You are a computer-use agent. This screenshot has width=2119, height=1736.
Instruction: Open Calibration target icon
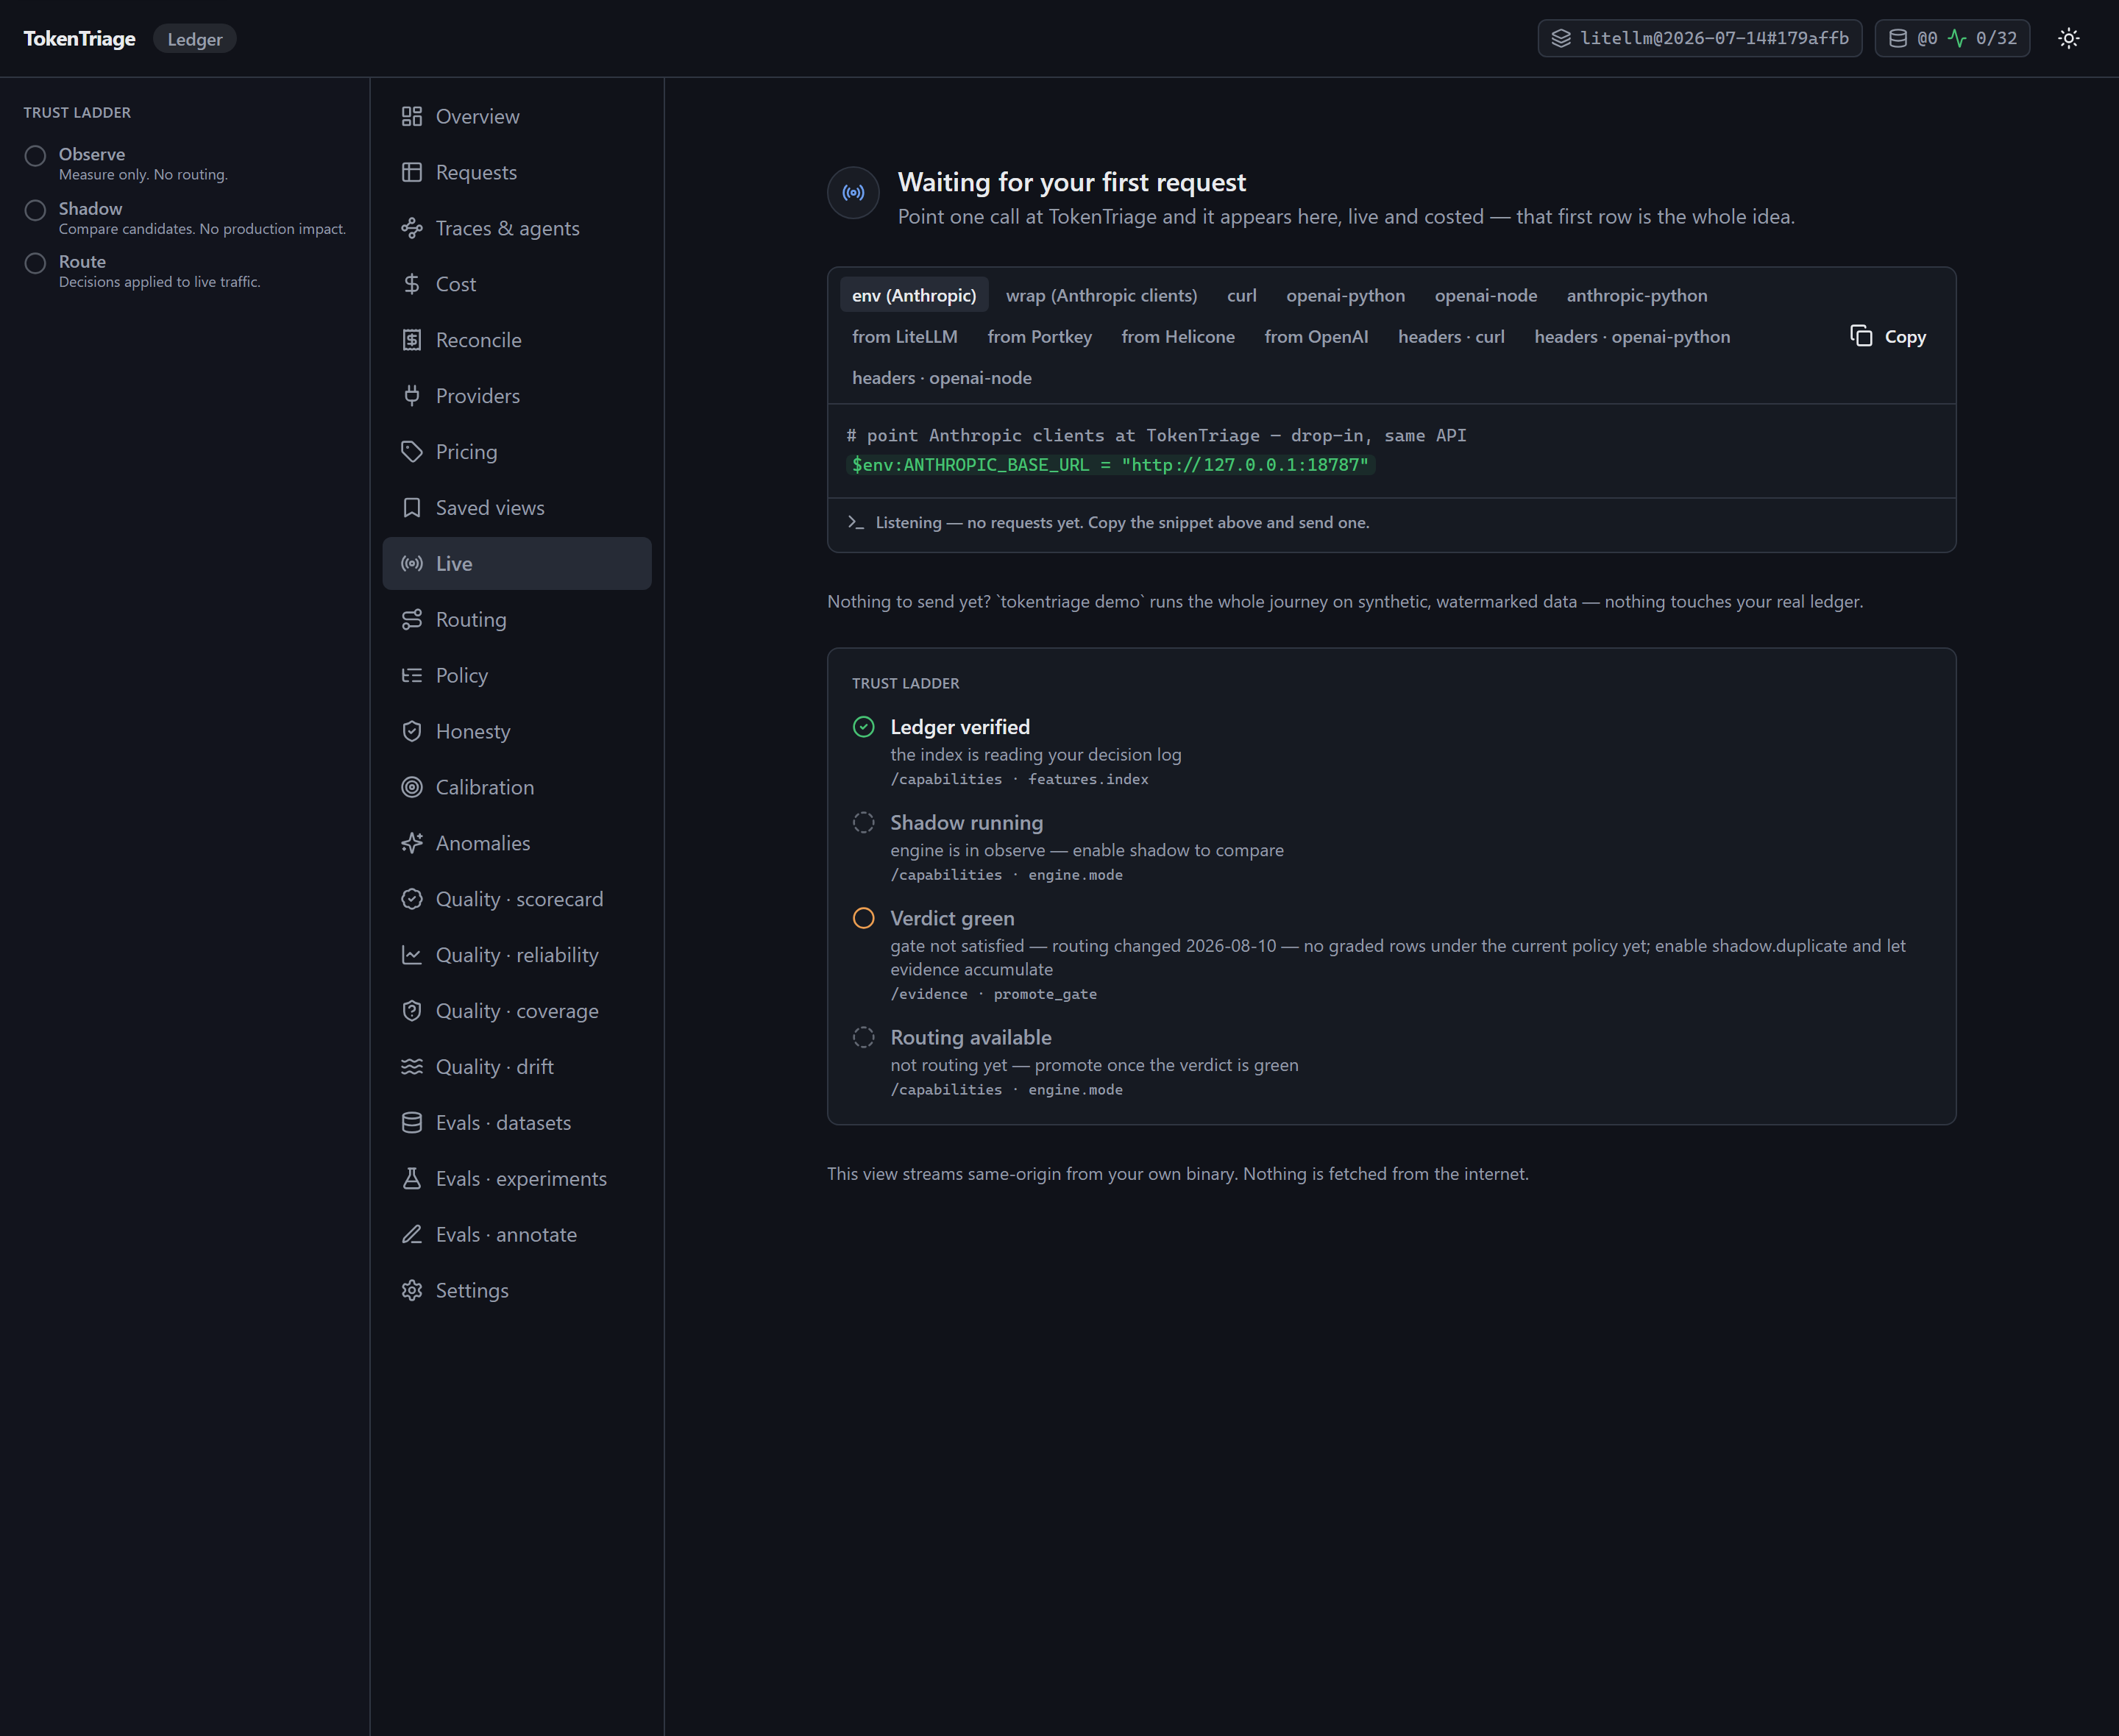(x=412, y=788)
